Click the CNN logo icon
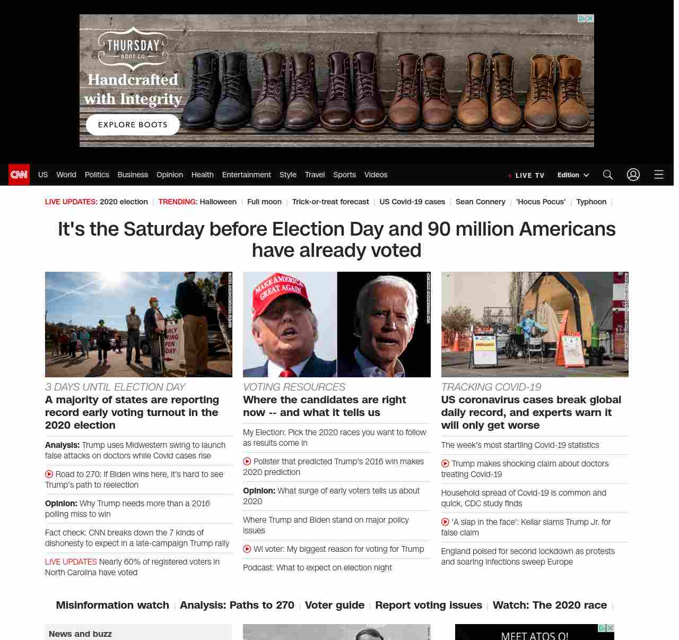 pos(19,175)
